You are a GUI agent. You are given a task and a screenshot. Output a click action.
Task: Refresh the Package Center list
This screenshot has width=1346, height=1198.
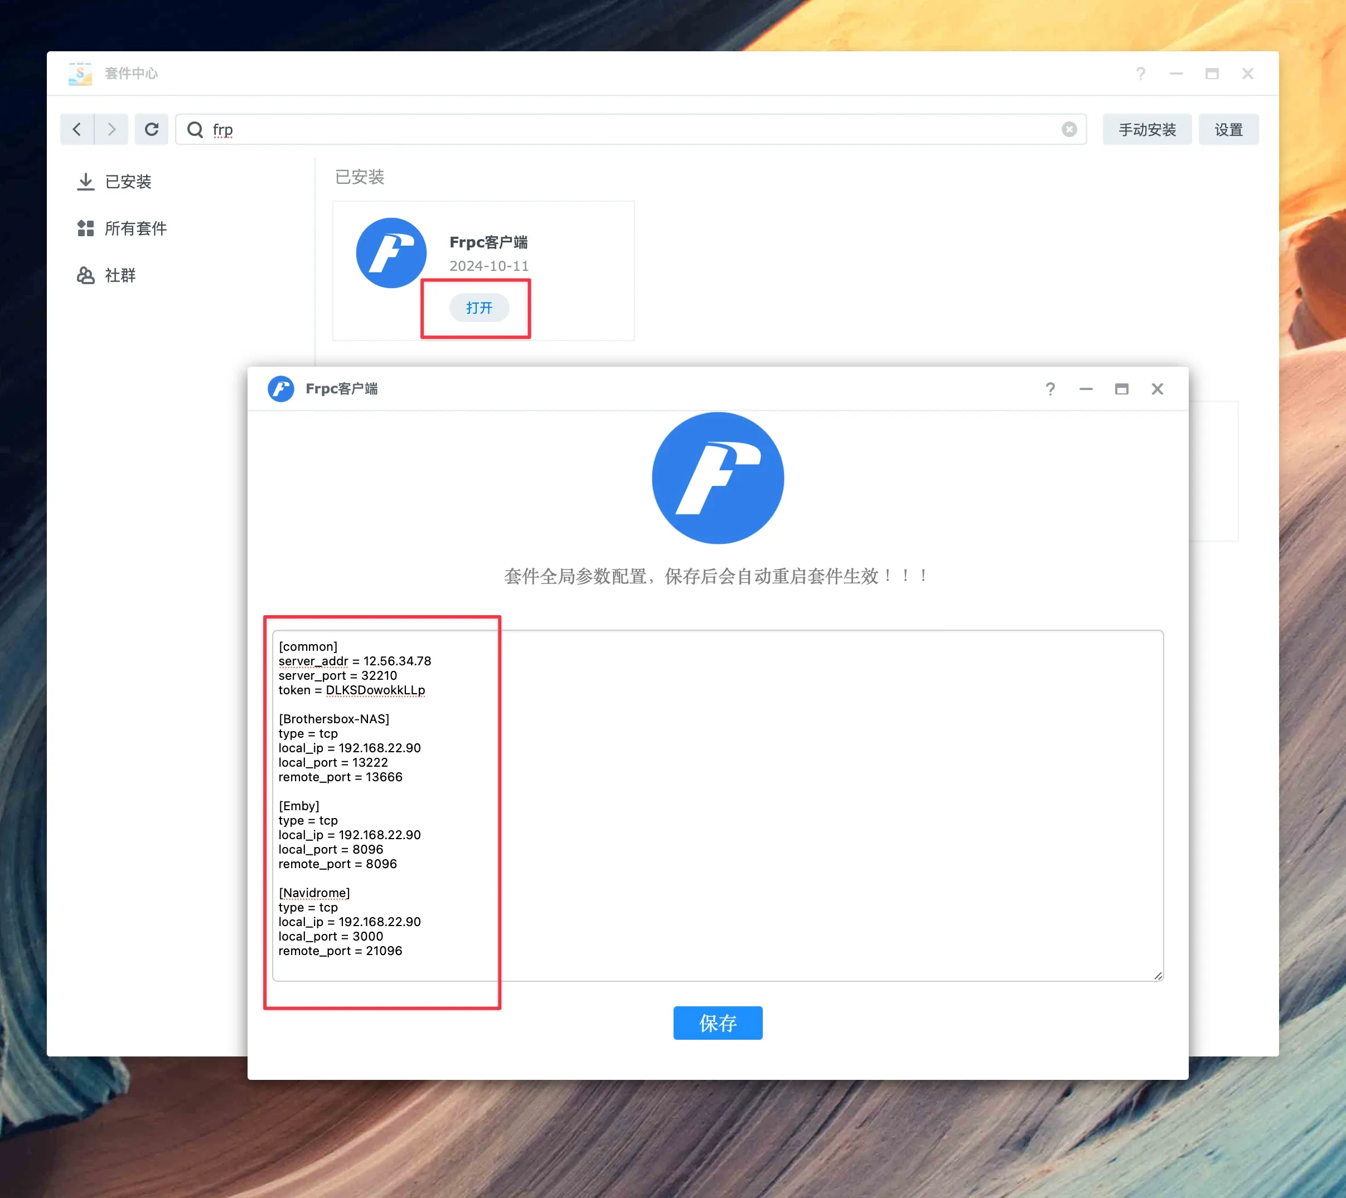[152, 129]
